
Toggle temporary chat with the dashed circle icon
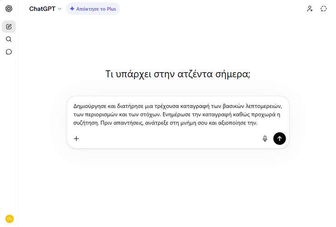323,9
